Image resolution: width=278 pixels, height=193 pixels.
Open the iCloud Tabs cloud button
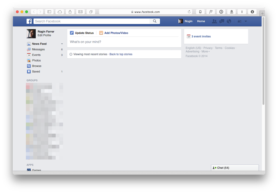pos(60,12)
